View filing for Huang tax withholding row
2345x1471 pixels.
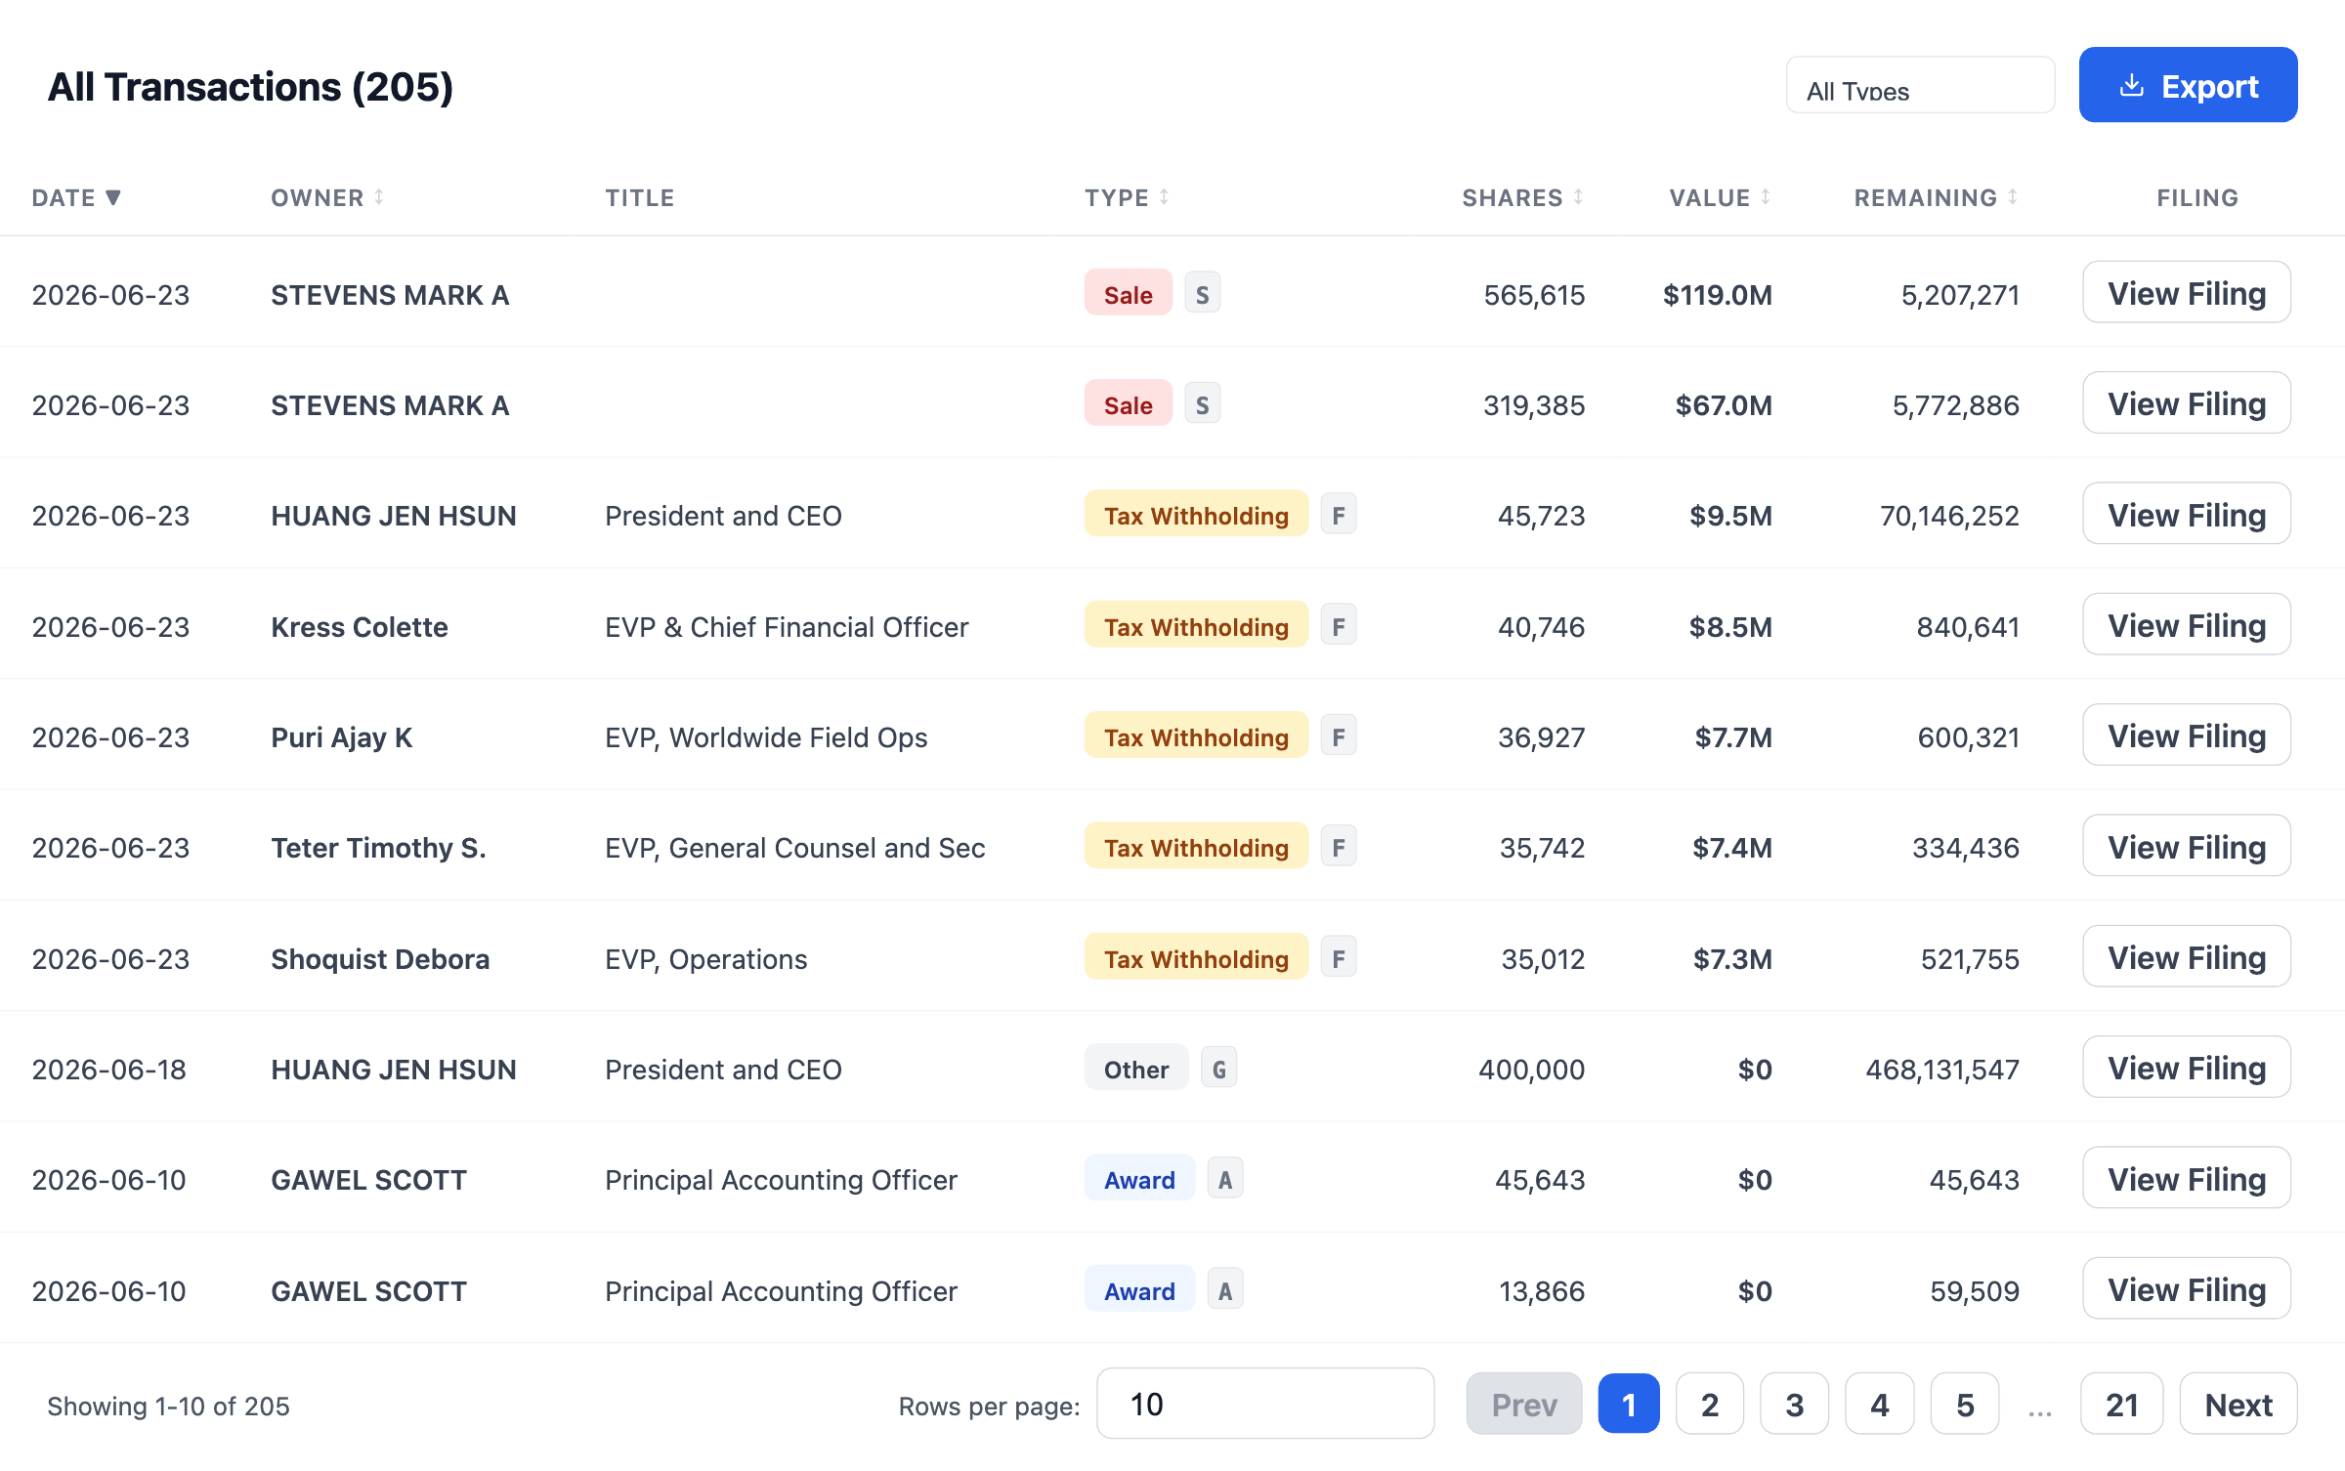click(2187, 514)
